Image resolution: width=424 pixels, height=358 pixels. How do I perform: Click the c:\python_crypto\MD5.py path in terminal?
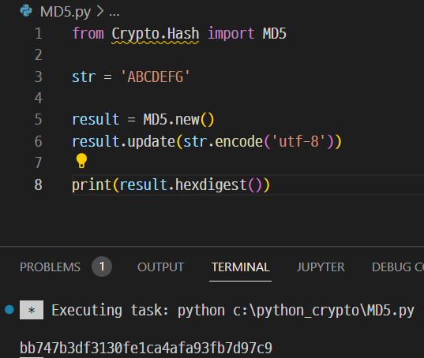324,310
